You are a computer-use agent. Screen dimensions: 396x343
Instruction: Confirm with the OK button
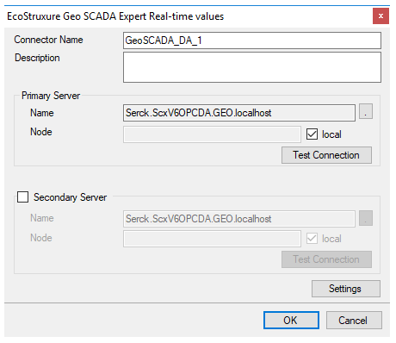pos(291,321)
